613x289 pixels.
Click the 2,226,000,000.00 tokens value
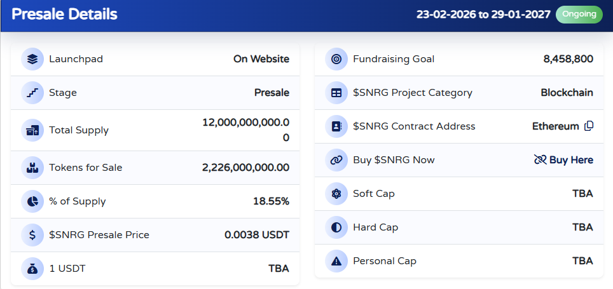245,168
